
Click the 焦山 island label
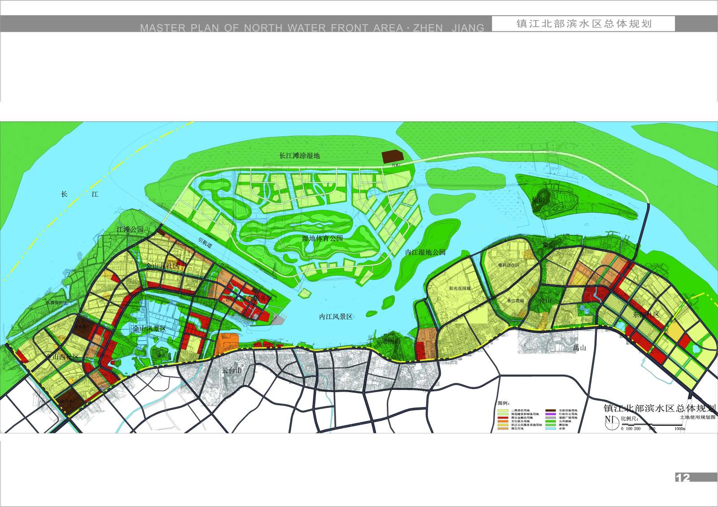tap(538, 199)
